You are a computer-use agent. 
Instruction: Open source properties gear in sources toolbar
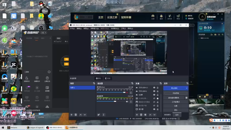(x=146, y=115)
